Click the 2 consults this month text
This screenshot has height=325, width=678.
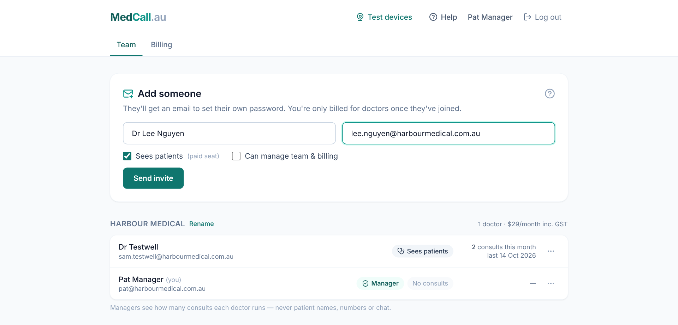coord(504,247)
